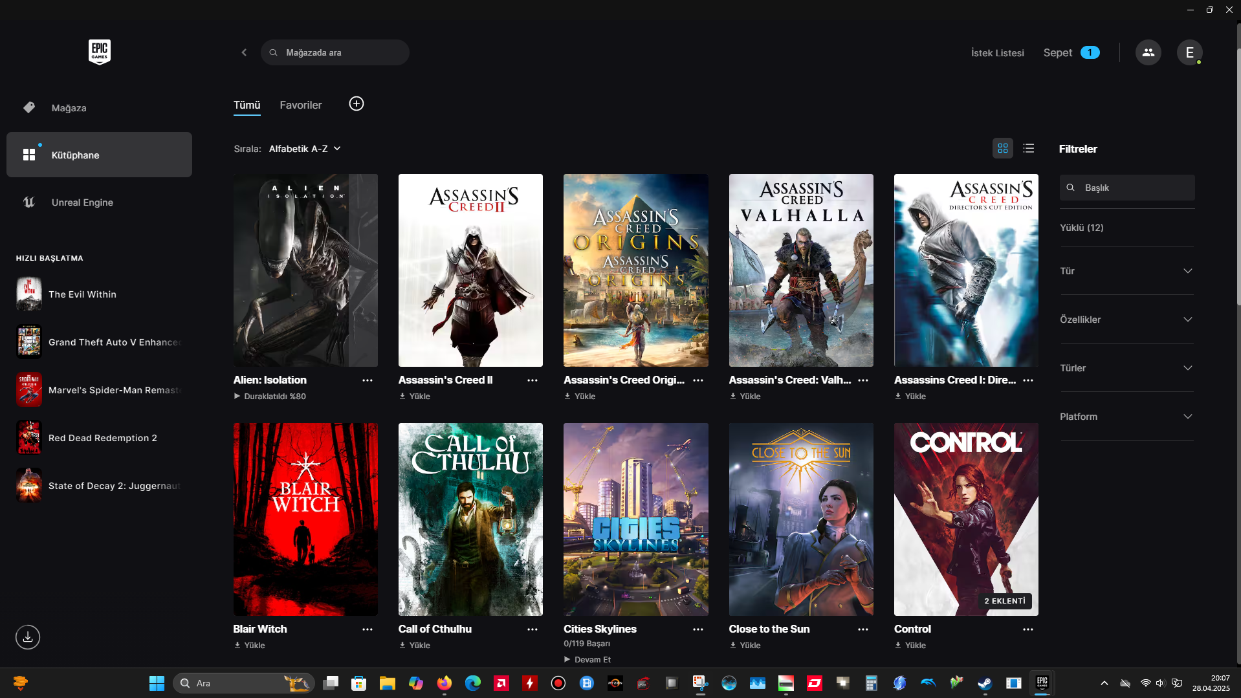
Task: Click the Başlık filter search field
Action: click(1127, 188)
